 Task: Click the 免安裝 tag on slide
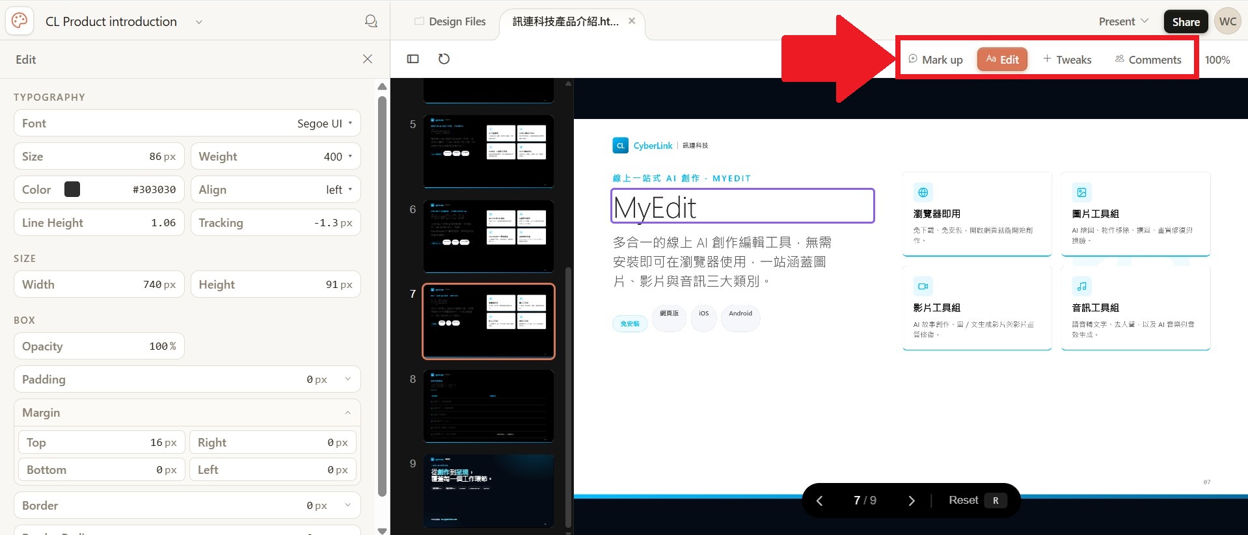[630, 323]
